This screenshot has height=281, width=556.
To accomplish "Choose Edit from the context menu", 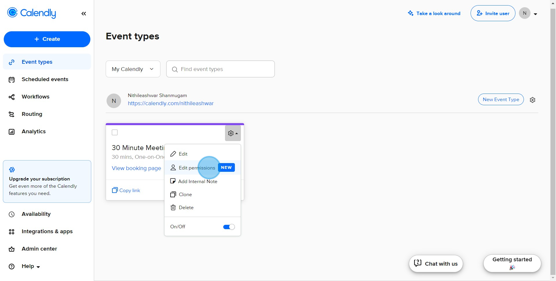I will pos(202,154).
